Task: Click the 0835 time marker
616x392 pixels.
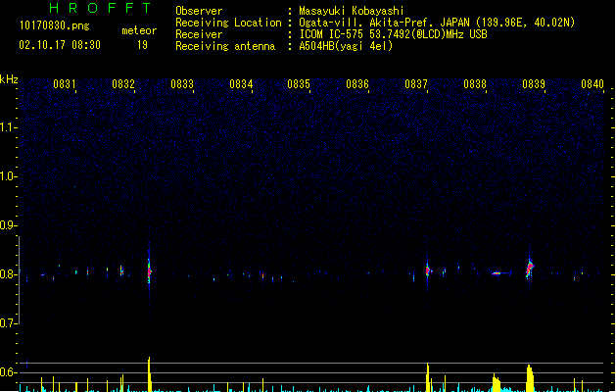Action: coord(299,84)
